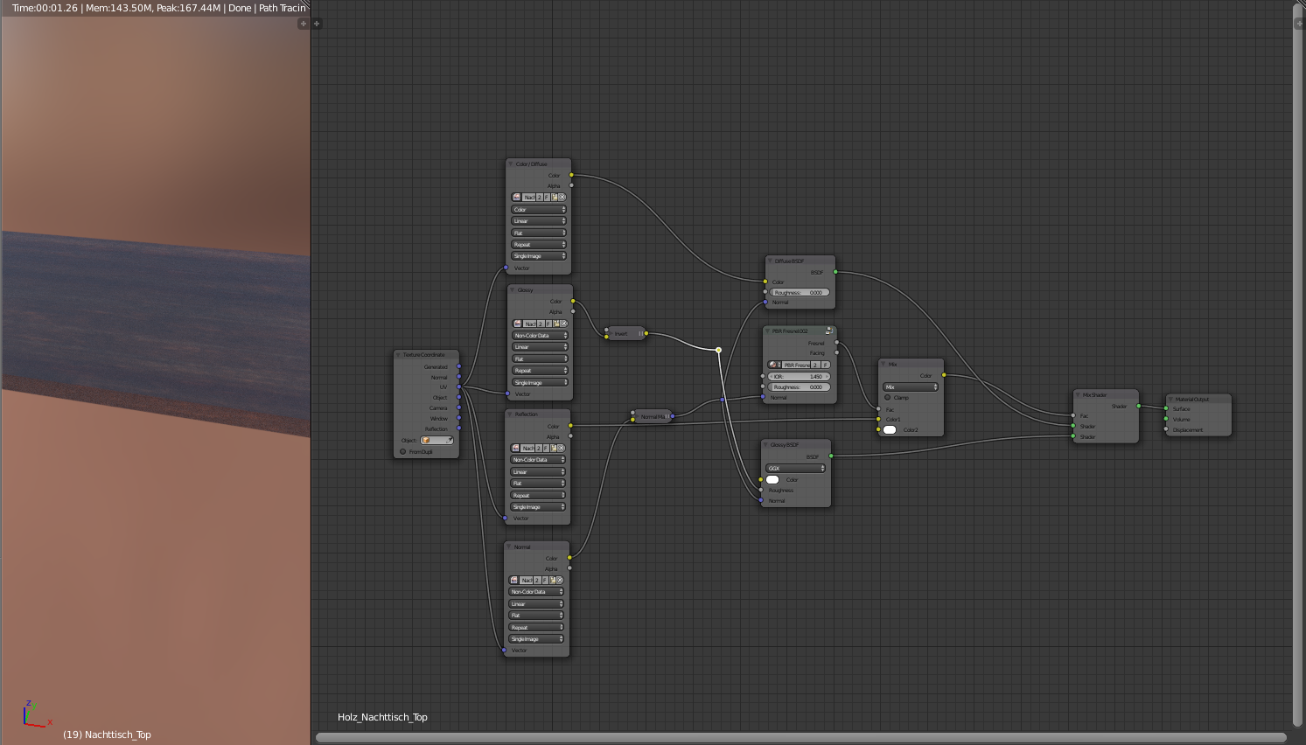Unlink image in Color/Diffuse node
Screen dimensions: 1306x745
(562, 197)
